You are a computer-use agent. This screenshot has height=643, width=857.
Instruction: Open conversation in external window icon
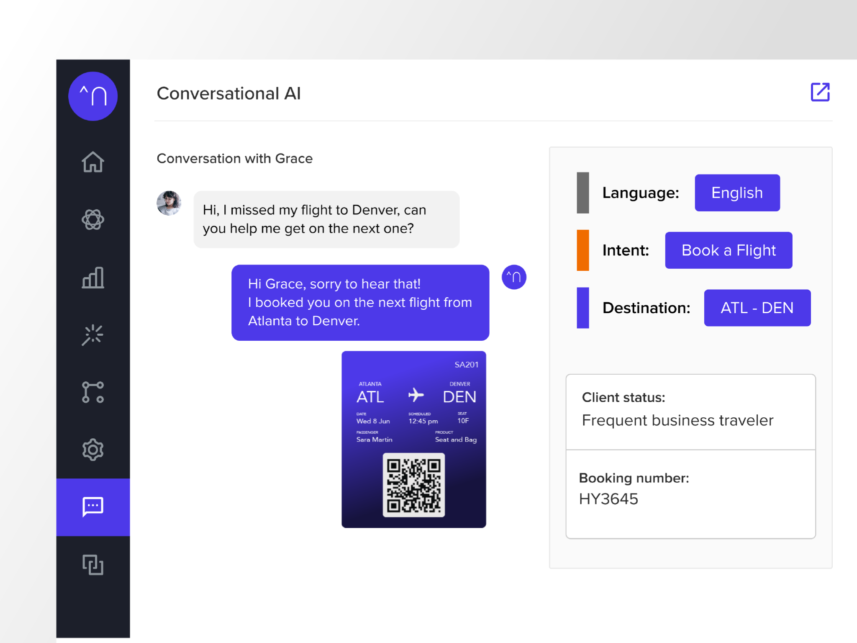[x=820, y=92]
